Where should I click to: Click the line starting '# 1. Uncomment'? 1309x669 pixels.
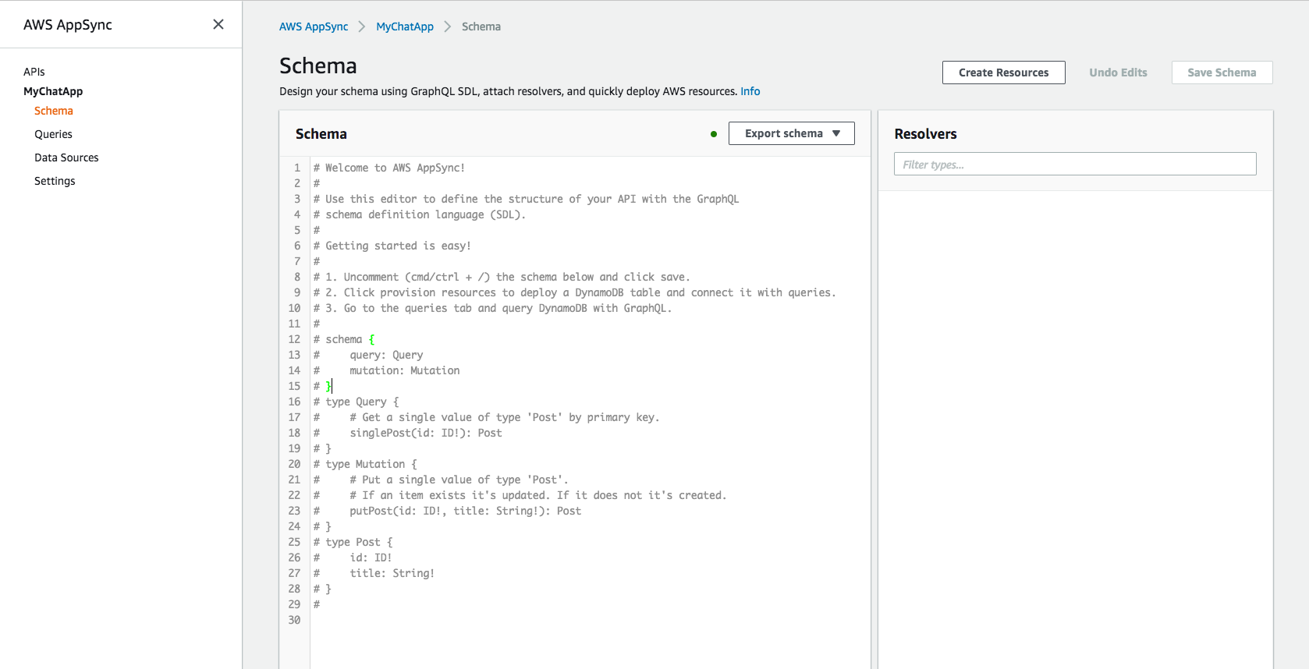click(502, 277)
